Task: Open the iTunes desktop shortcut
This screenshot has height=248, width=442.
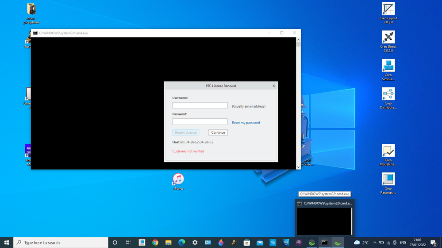Action: coord(178,182)
